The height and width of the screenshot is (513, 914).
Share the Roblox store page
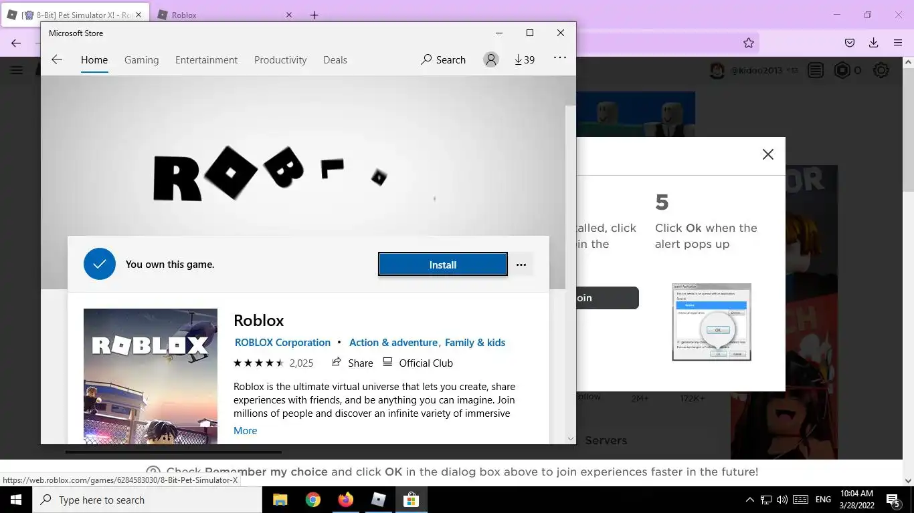pyautogui.click(x=352, y=363)
